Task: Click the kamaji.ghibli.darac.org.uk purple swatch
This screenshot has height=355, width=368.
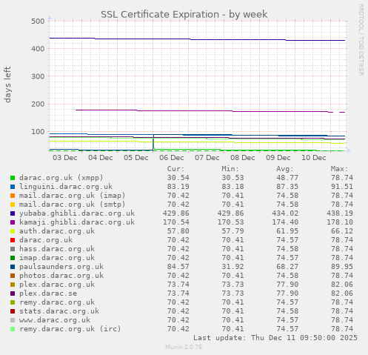Action: coord(13,222)
